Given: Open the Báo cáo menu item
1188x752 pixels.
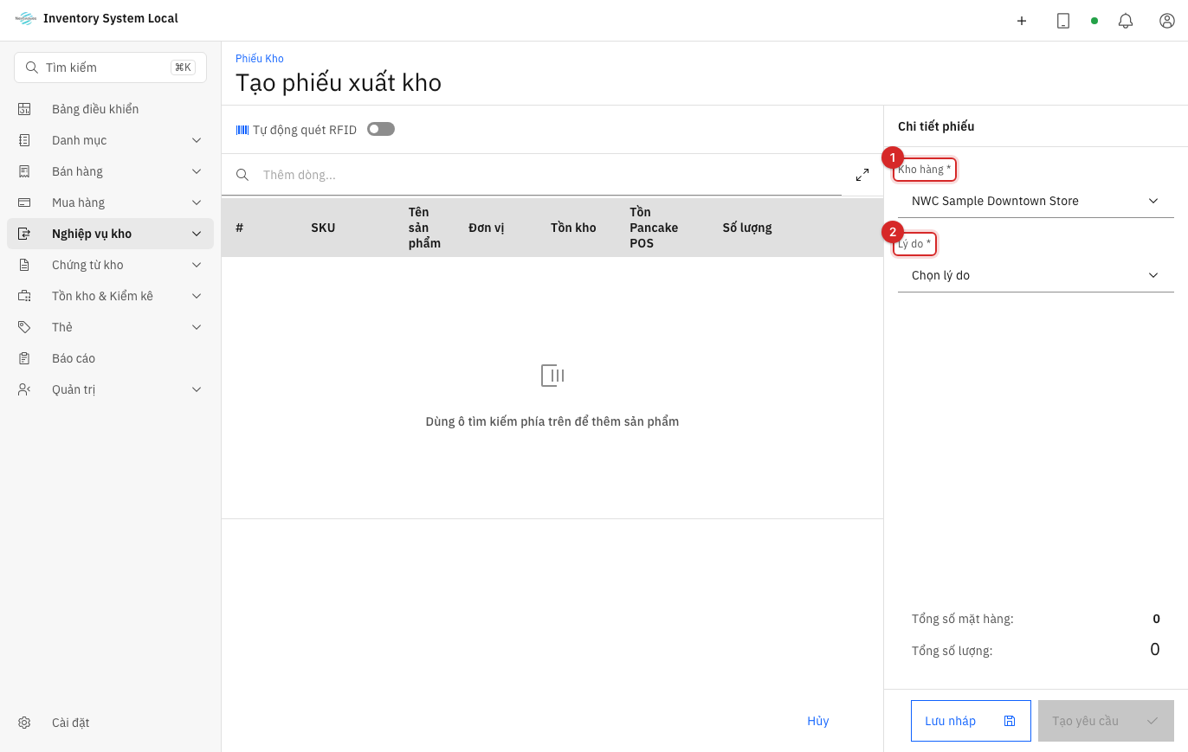Looking at the screenshot, I should pyautogui.click(x=110, y=358).
